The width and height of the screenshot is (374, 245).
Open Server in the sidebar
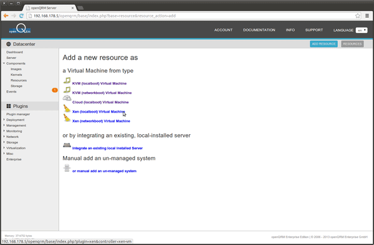(x=11, y=58)
